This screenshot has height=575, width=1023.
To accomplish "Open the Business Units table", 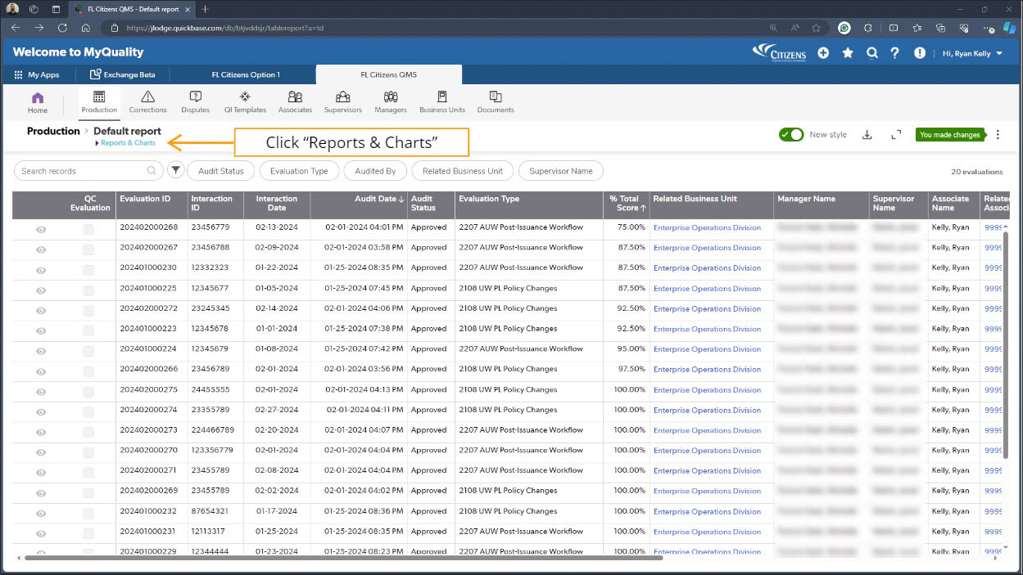I will 442,102.
